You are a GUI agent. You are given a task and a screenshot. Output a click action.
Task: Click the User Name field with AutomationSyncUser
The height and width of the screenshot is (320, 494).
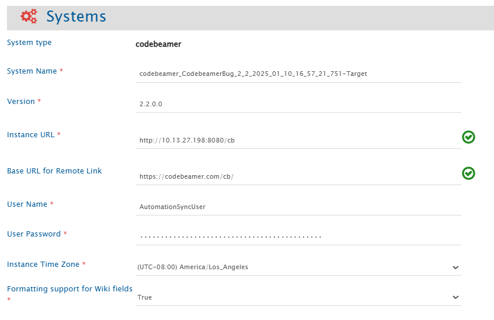(x=298, y=207)
